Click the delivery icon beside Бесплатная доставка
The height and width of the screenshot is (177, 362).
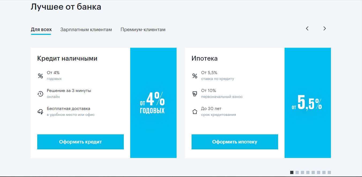click(x=40, y=112)
